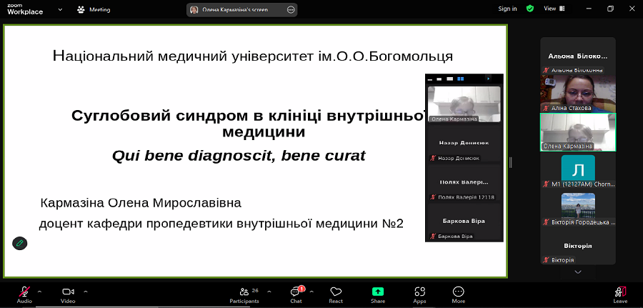
Task: Open the Chat panel with unread message
Action: [x=296, y=292]
